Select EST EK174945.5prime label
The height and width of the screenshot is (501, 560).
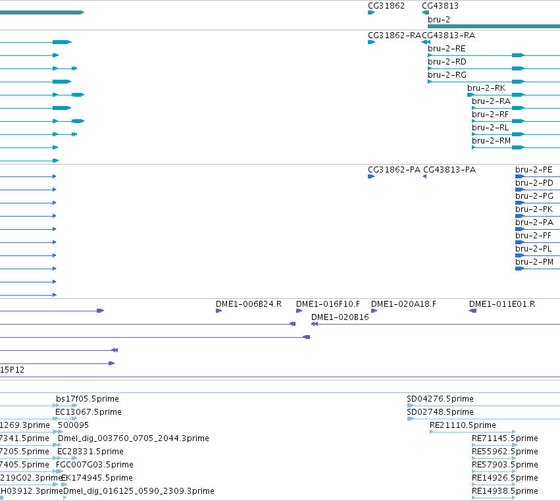[97, 478]
